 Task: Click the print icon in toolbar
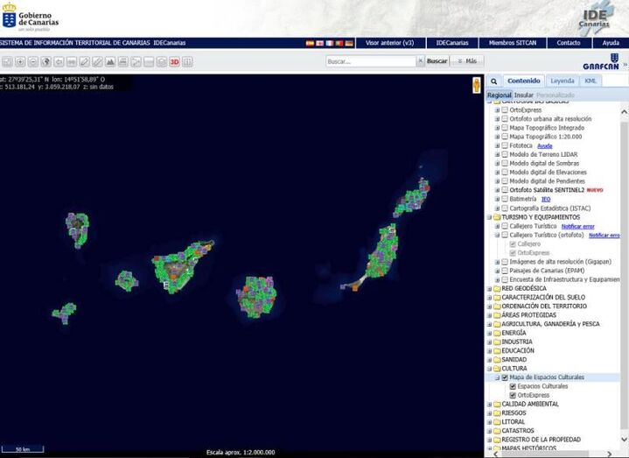click(123, 61)
